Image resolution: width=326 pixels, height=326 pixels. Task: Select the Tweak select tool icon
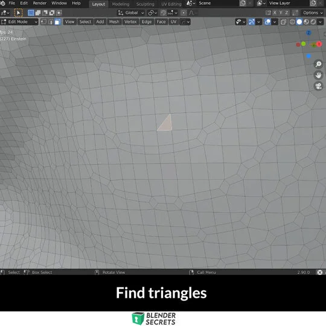[x=19, y=13]
